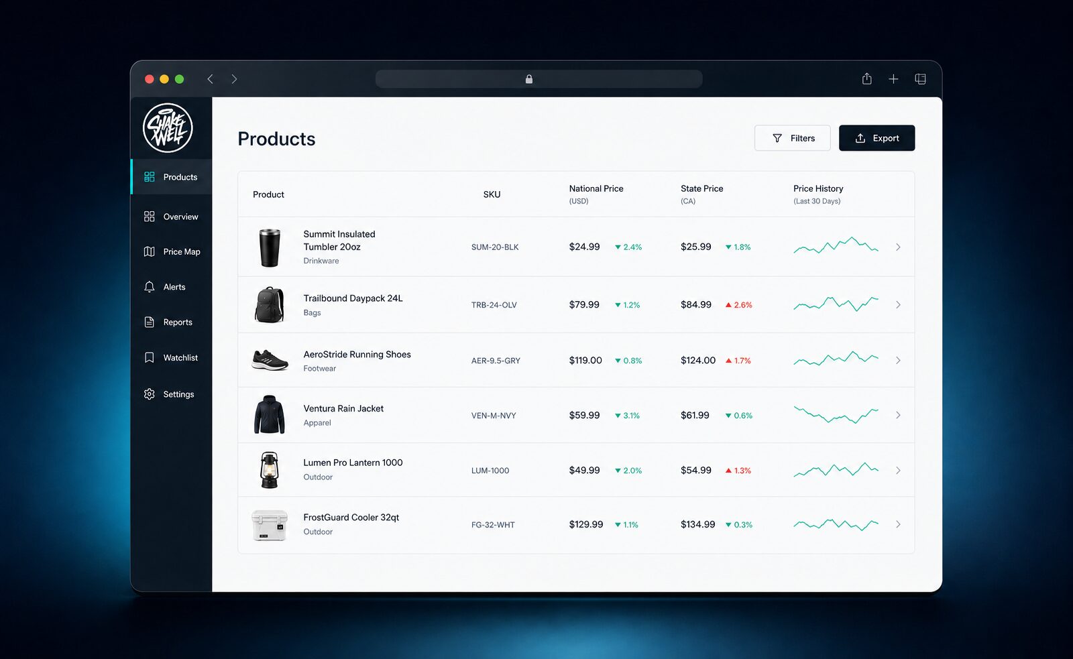Click the Ventura jacket thumbnail
Screen dimensions: 1073x659
(x=270, y=415)
